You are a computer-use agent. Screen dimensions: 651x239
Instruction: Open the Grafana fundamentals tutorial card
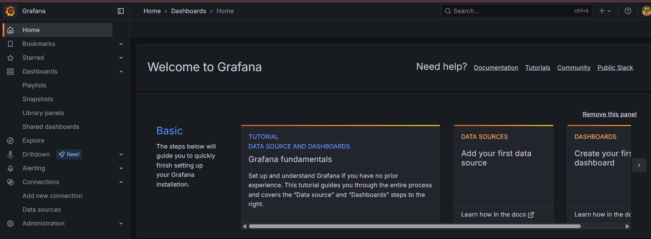click(x=340, y=174)
